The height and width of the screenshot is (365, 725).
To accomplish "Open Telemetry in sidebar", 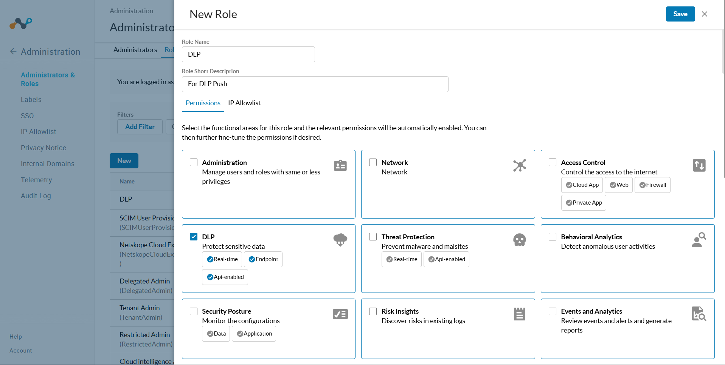I will 36,180.
